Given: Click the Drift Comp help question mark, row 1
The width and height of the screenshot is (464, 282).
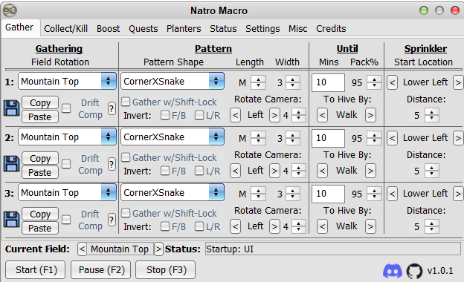Looking at the screenshot, I should click(x=112, y=108).
